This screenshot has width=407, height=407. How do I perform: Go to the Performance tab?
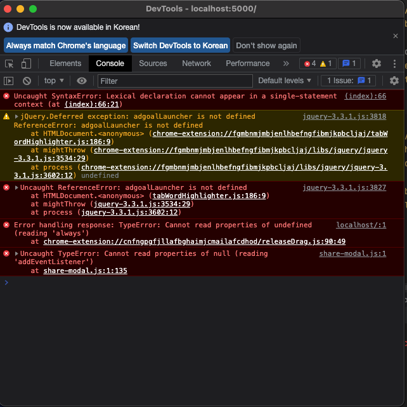tap(248, 63)
